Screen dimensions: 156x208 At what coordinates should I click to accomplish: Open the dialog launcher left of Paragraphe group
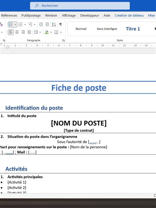[4, 40]
